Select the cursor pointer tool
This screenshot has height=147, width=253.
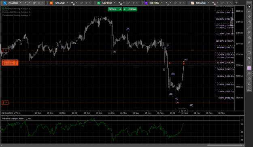[x=249, y=6]
